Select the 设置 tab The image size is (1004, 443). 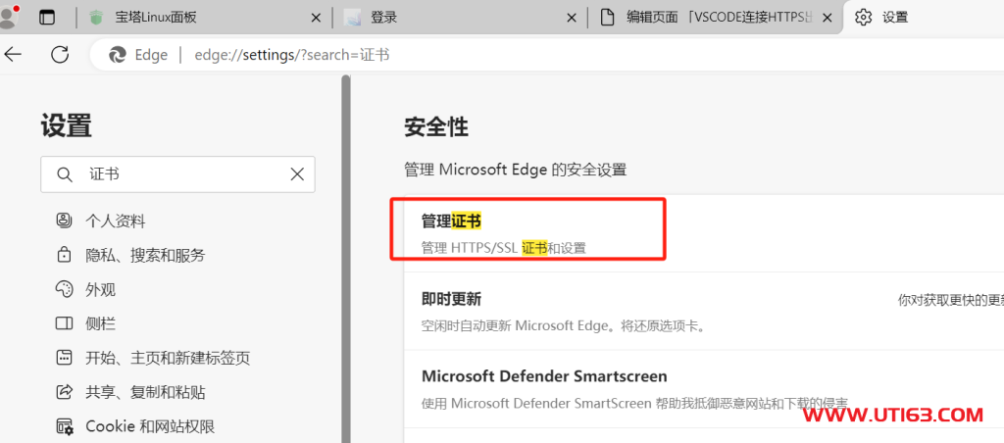926,18
